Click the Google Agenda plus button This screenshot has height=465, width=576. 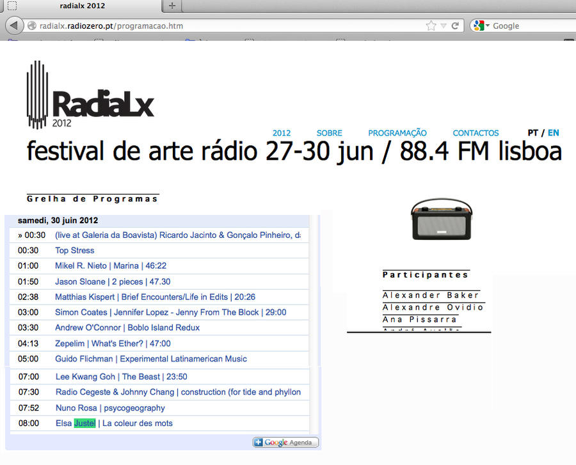pyautogui.click(x=285, y=442)
